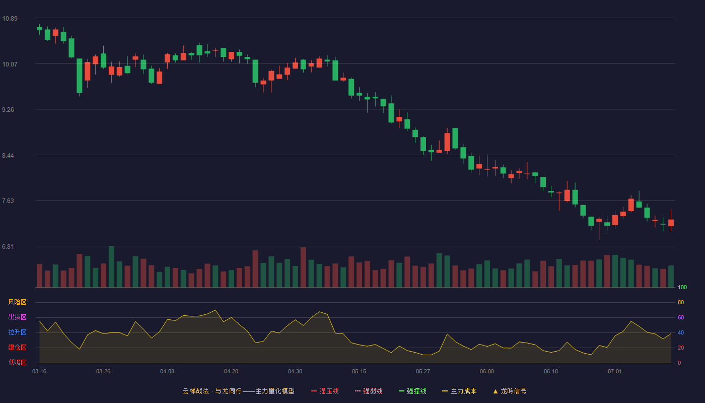Click the 03-16 date axis label
Viewport: 705px width, 403px height.
(x=39, y=371)
